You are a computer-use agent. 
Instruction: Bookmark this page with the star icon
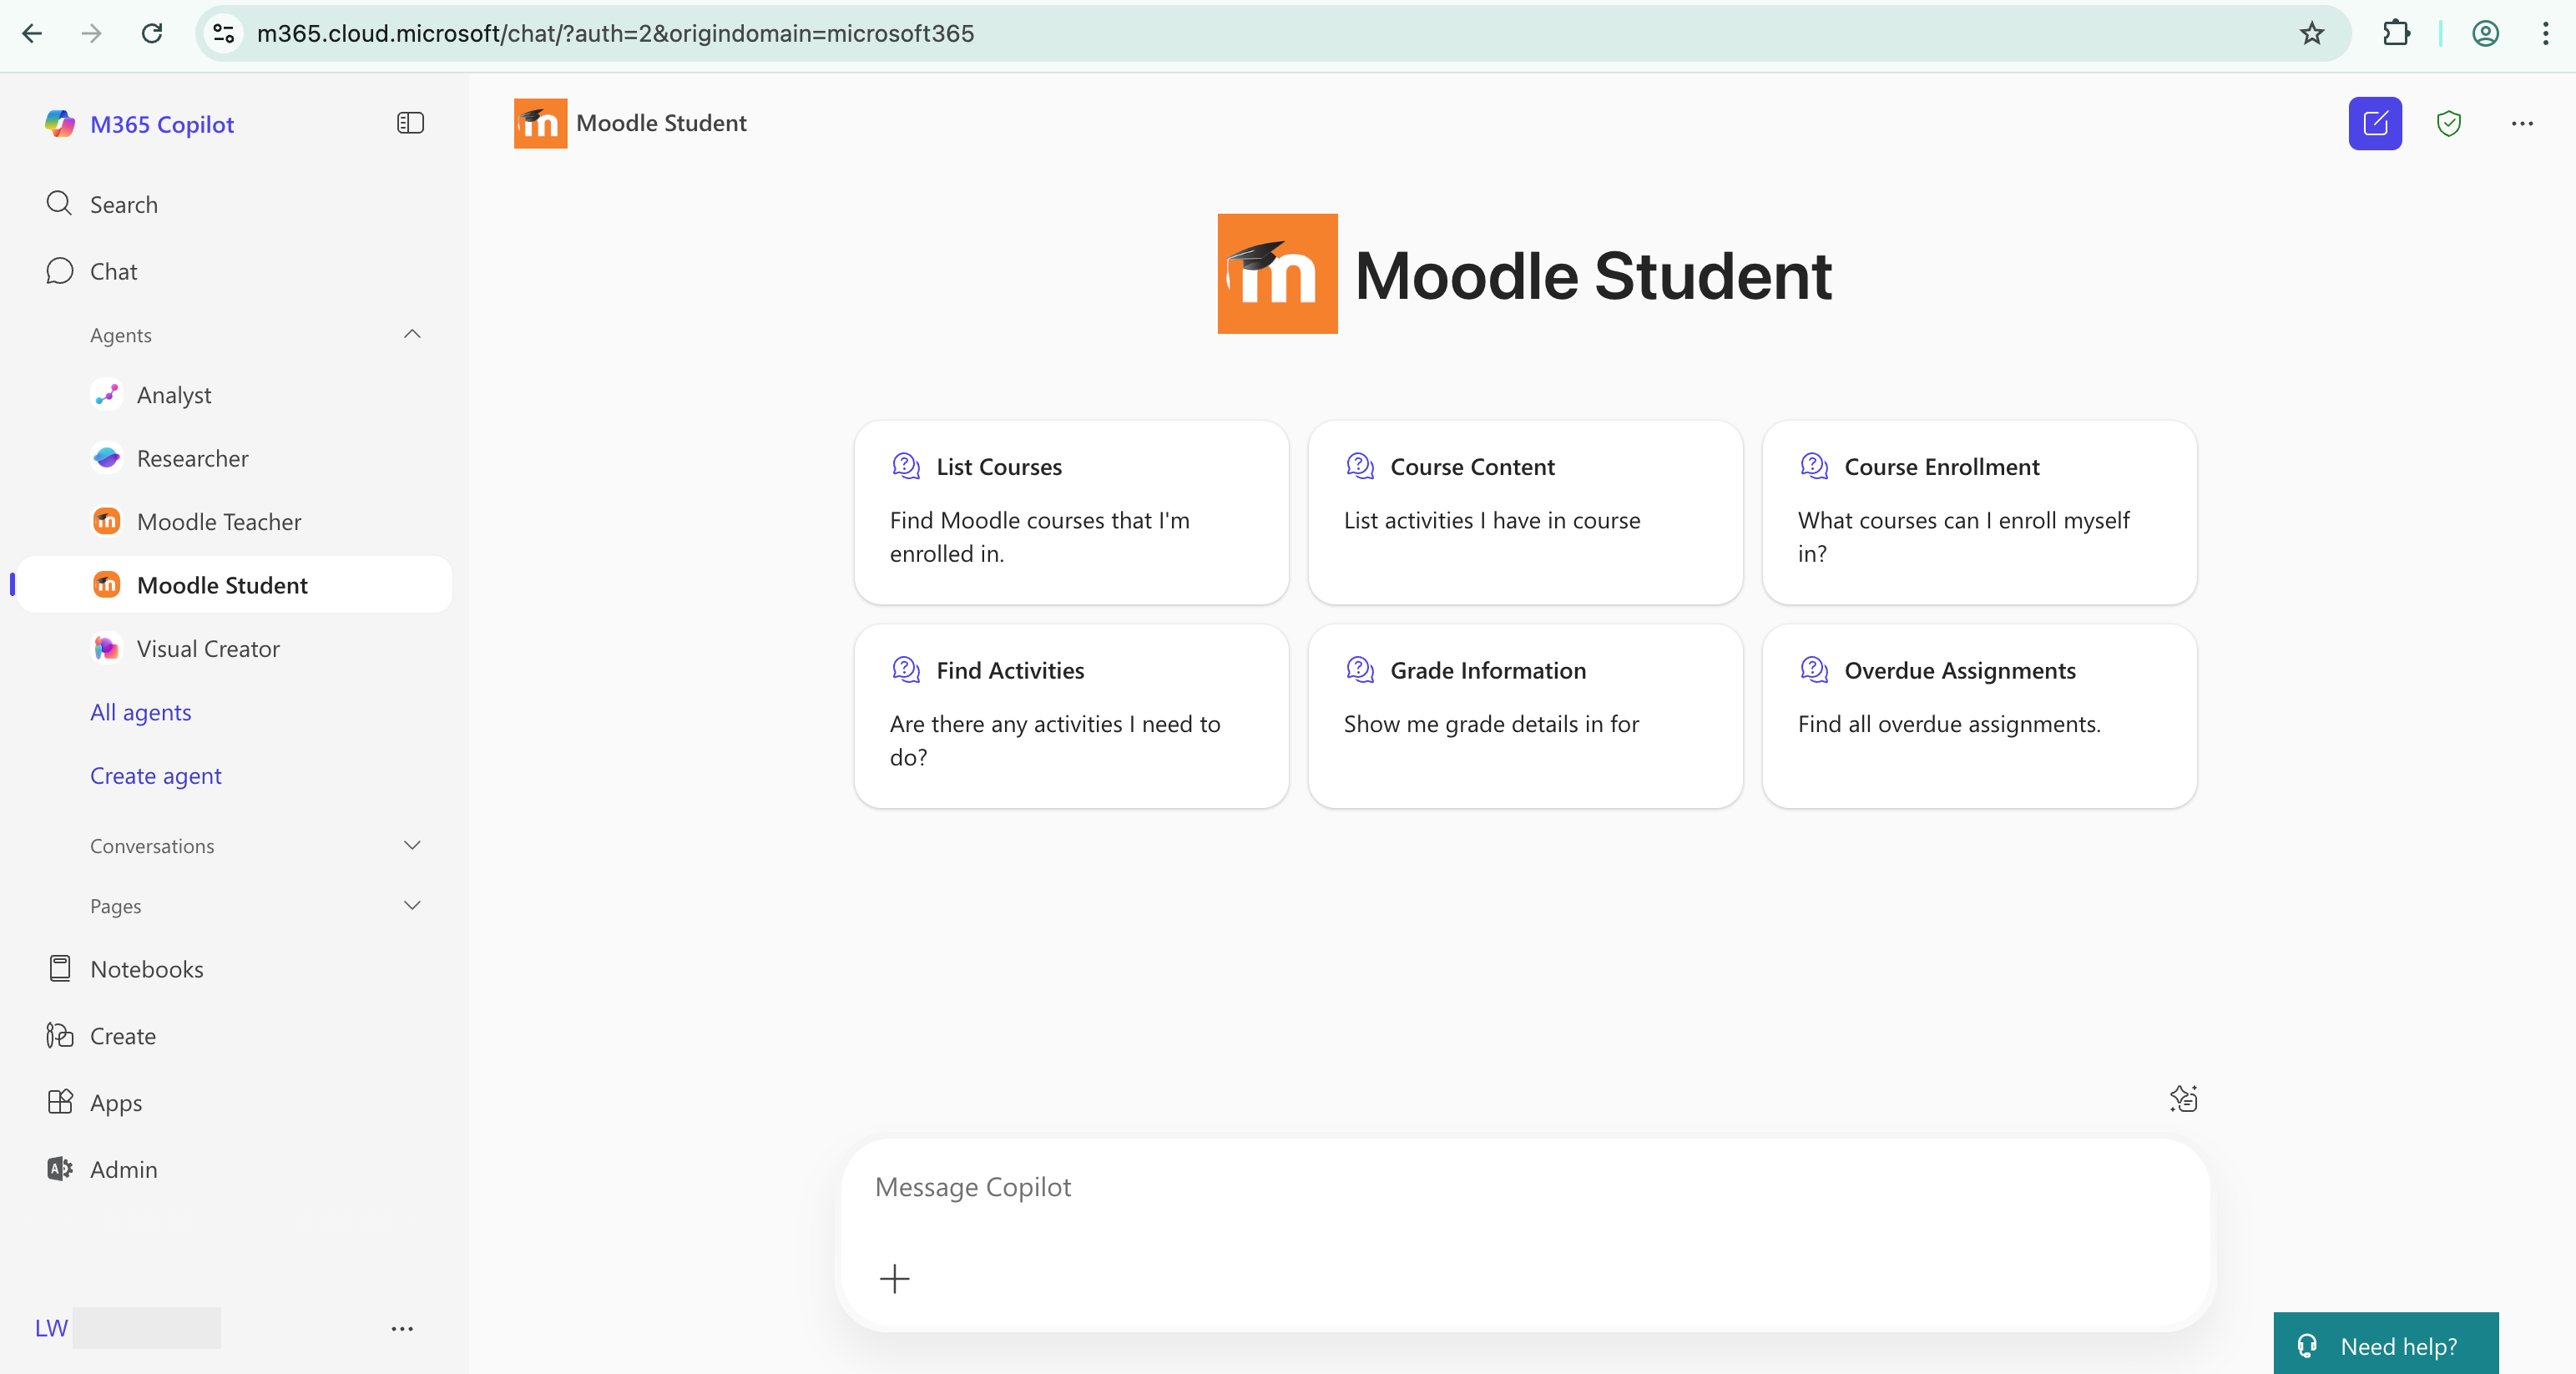[2311, 33]
